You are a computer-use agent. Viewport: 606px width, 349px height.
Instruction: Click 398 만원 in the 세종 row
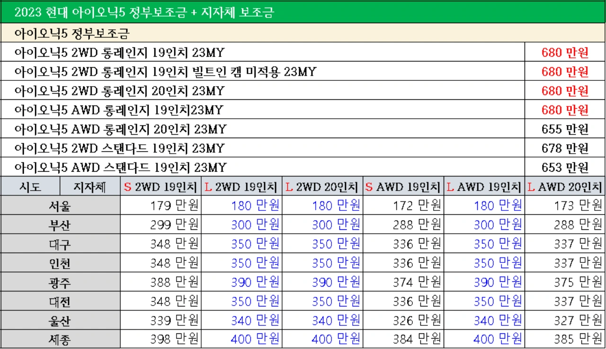tap(175, 340)
